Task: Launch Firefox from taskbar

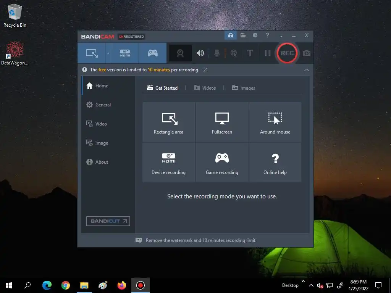Action: [122, 285]
